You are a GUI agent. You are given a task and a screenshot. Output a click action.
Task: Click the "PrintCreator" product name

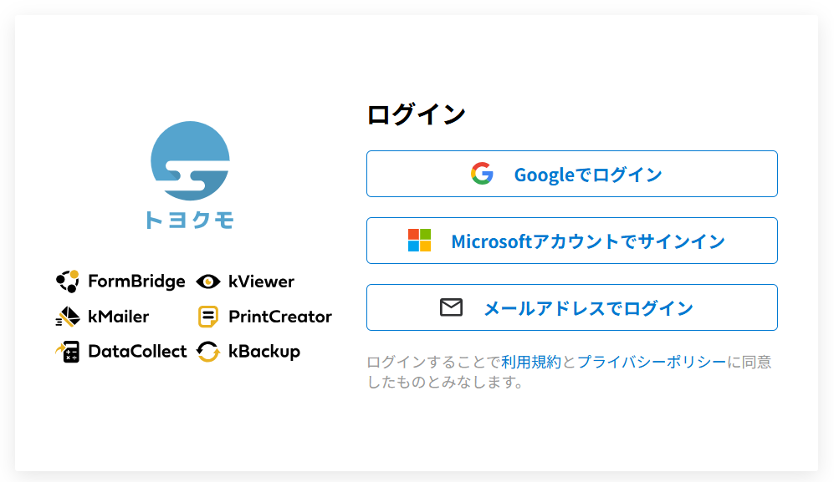279,317
